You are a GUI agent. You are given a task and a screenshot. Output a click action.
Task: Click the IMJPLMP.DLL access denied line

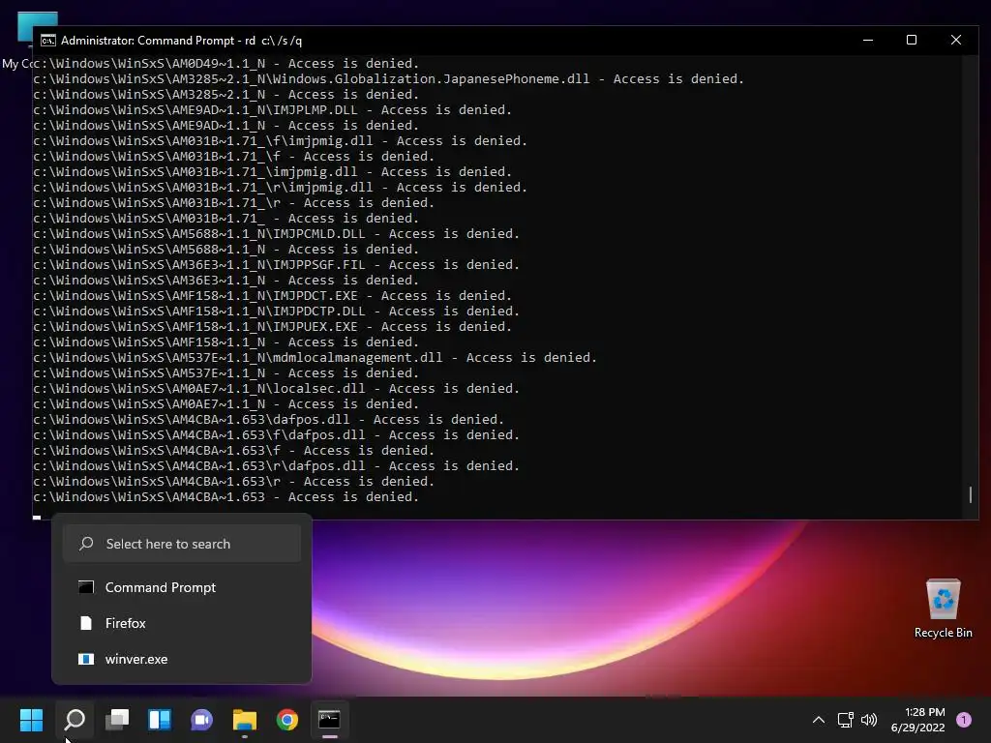[272, 110]
